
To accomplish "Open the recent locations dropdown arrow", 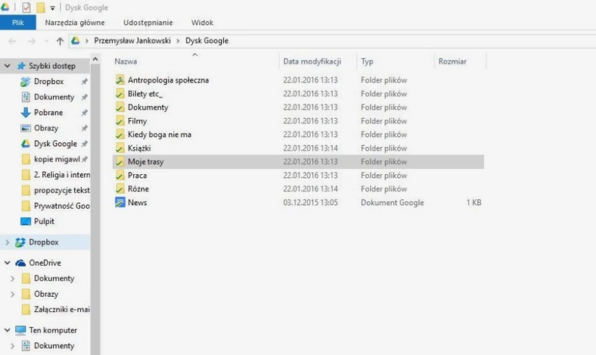I will coord(46,41).
